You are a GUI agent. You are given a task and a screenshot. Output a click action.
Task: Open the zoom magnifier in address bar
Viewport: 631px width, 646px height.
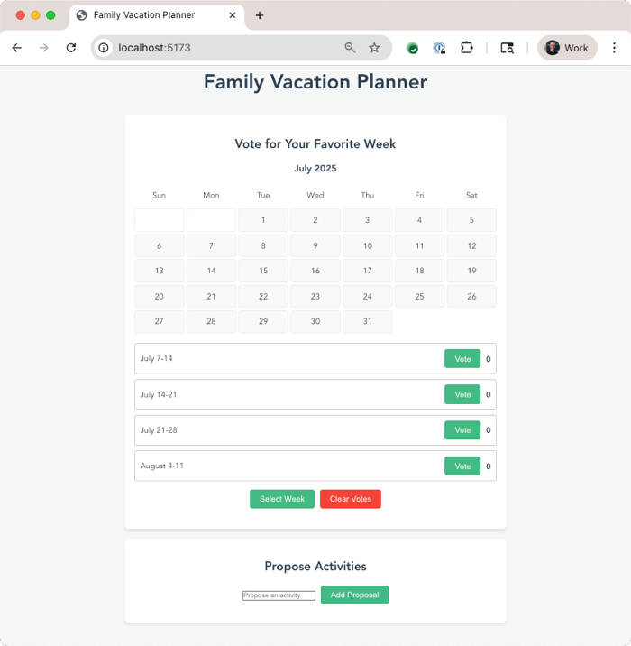pyautogui.click(x=350, y=48)
